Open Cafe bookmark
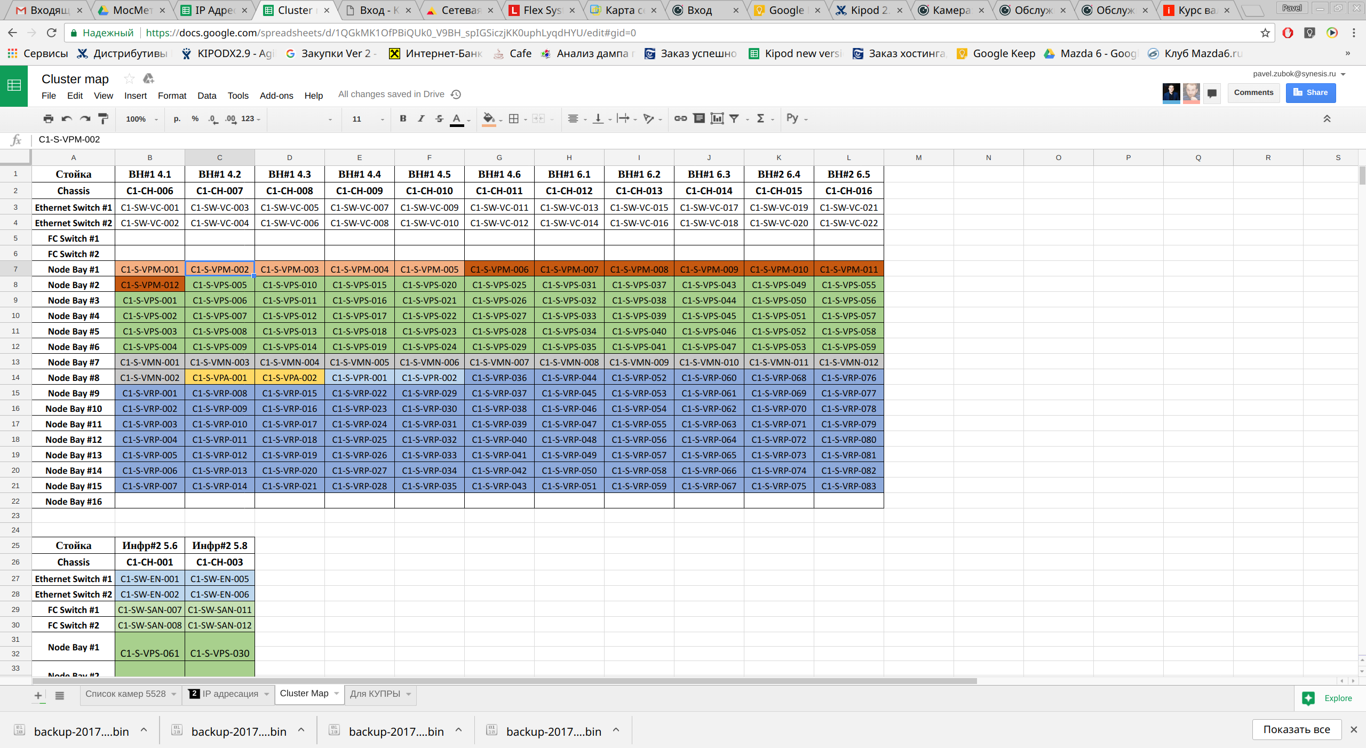The image size is (1366, 748). tap(513, 53)
